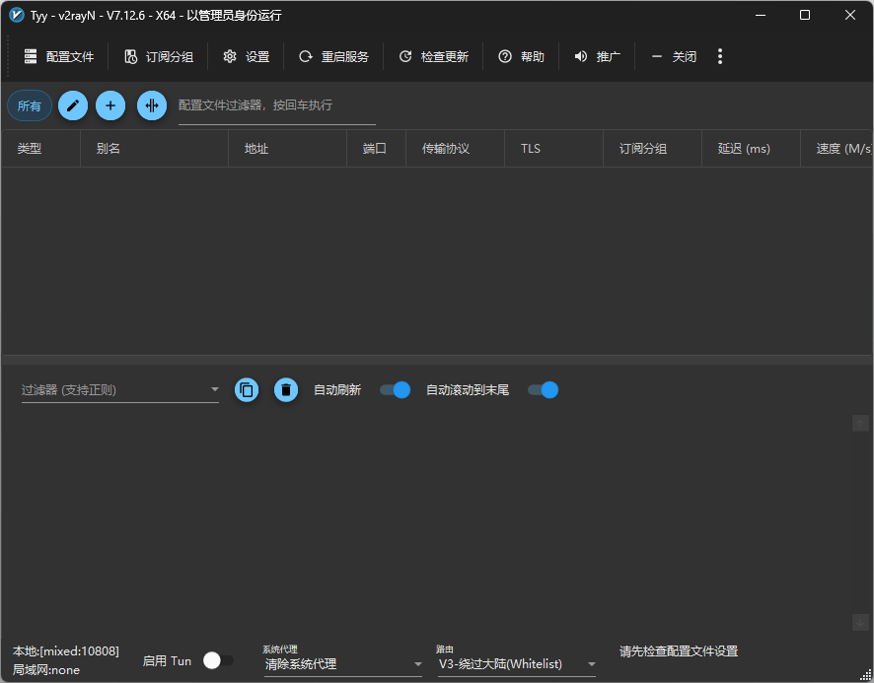This screenshot has width=874, height=683.
Task: Select the 所有 subscription group chip
Action: [x=30, y=105]
